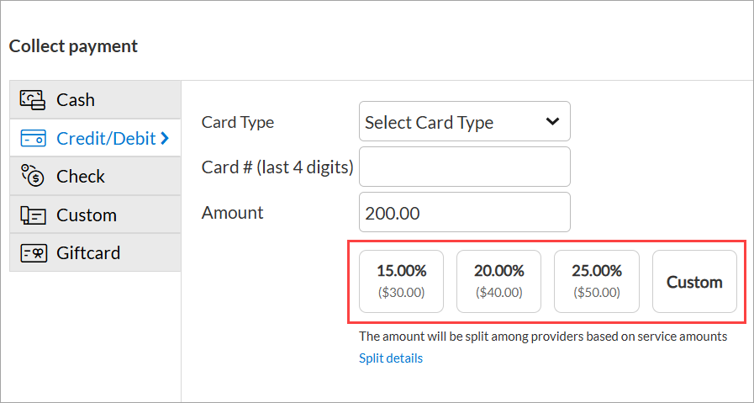Image resolution: width=754 pixels, height=403 pixels.
Task: Click the Card Type dropdown arrow
Action: 552,121
